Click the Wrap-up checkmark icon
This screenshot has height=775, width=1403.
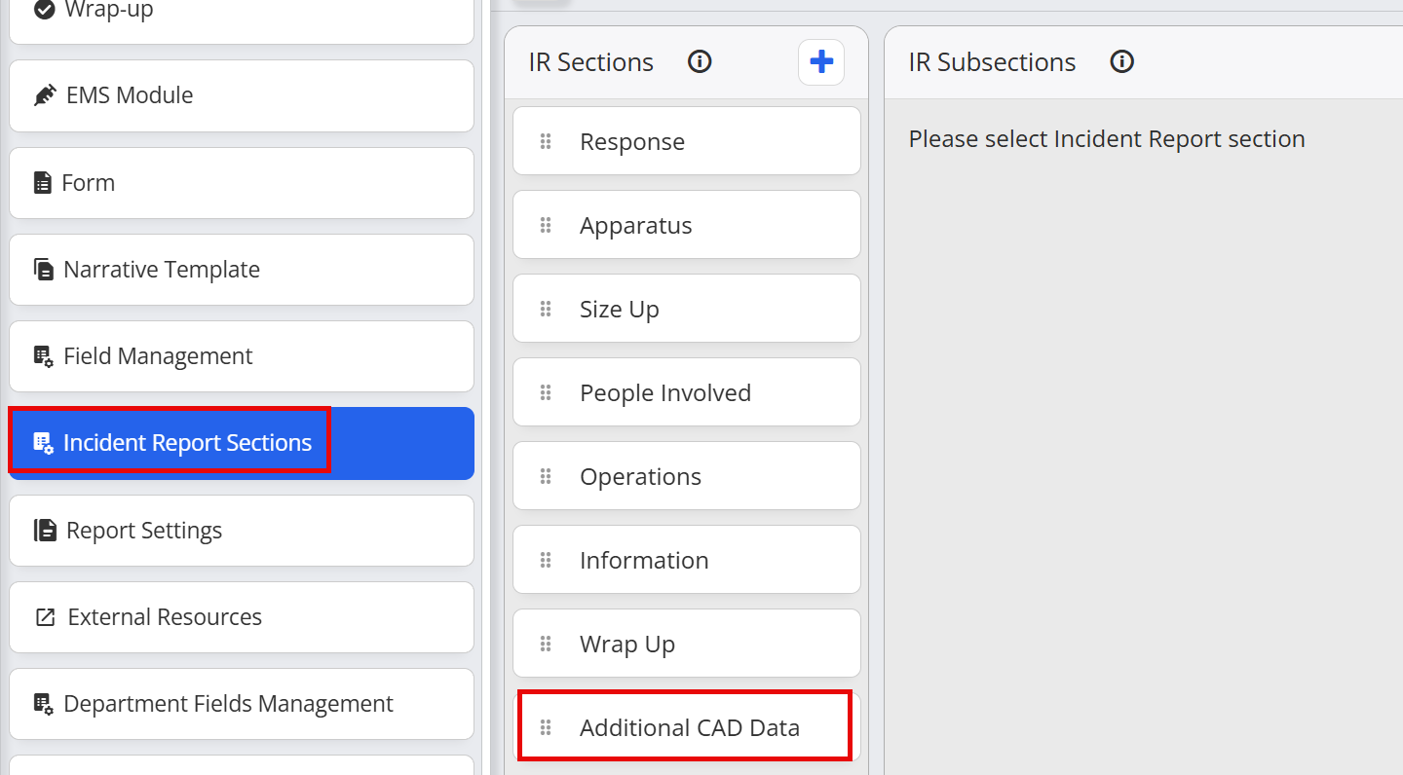click(x=44, y=10)
